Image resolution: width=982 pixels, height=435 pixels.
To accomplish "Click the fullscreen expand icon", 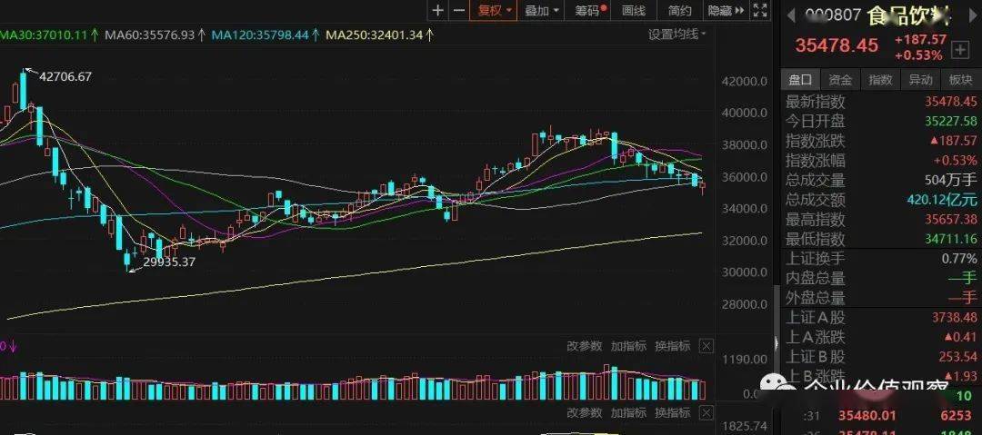I will [760, 10].
